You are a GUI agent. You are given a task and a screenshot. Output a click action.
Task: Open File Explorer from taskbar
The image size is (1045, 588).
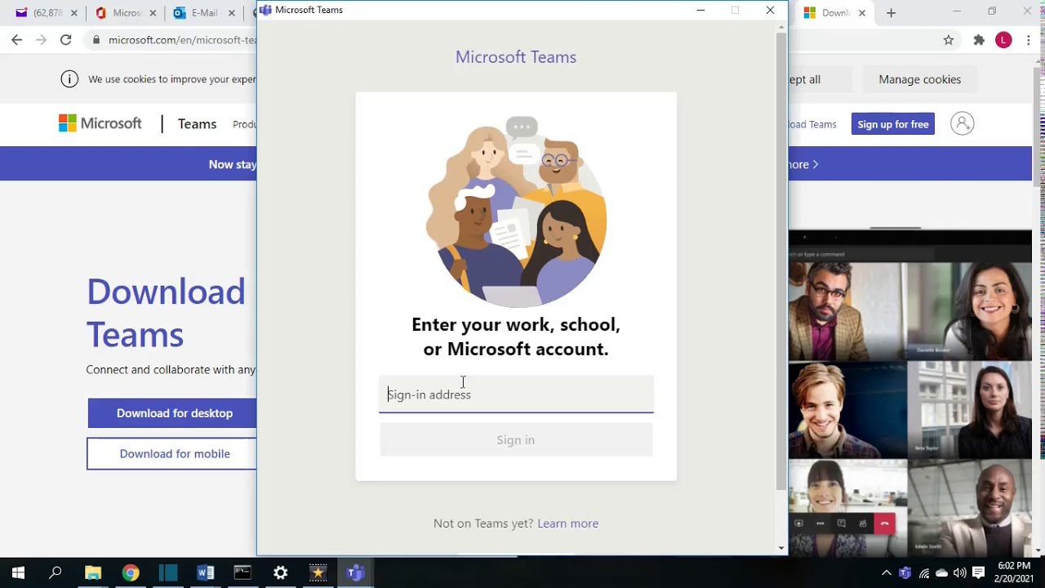click(93, 573)
